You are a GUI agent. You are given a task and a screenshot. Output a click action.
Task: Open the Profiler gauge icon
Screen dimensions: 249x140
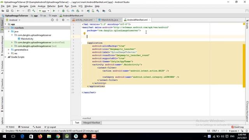click(x=73, y=11)
